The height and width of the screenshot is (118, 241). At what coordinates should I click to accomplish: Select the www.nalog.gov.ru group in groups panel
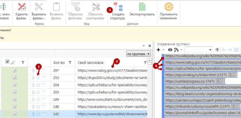(x=203, y=62)
